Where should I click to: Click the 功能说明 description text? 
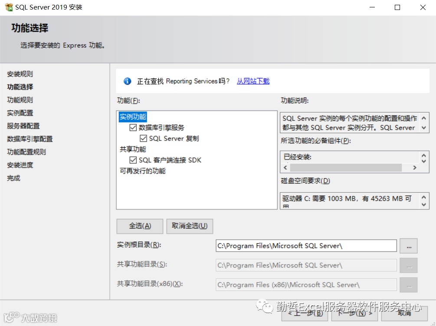[x=350, y=123]
